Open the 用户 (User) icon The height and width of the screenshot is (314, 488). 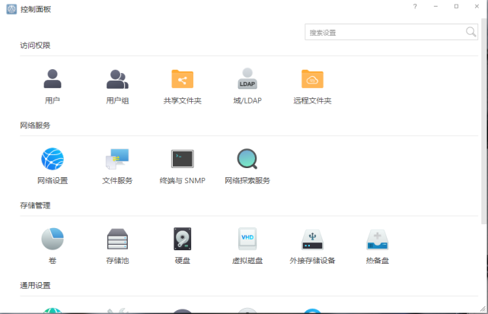click(53, 79)
